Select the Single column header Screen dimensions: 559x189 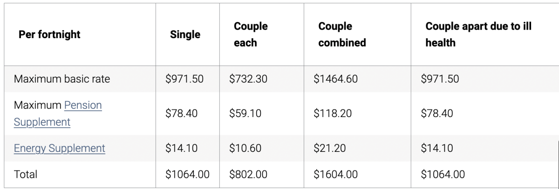(185, 35)
